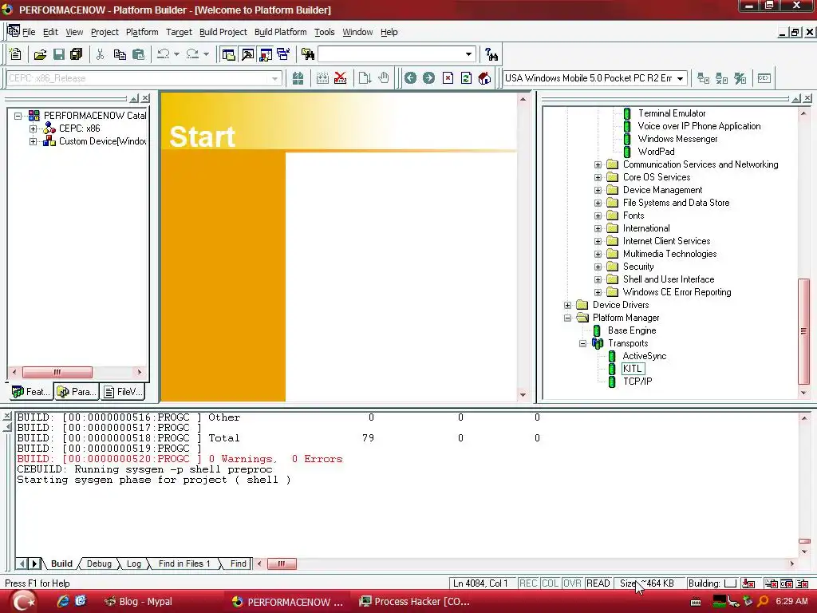This screenshot has width=817, height=613.
Task: Open the Undo history dropdown arrow
Action: coord(176,54)
